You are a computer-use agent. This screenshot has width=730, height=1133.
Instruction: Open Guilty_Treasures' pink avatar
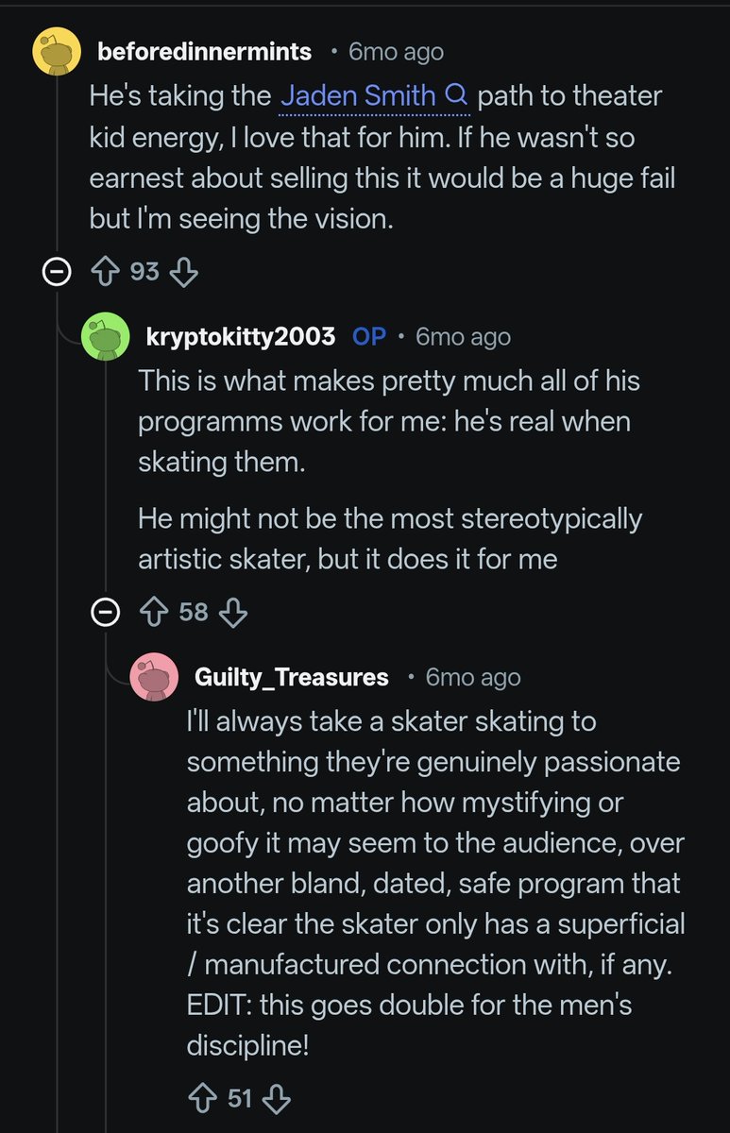point(154,676)
